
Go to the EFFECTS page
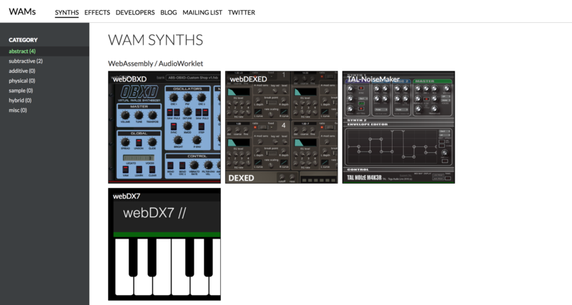(x=97, y=12)
